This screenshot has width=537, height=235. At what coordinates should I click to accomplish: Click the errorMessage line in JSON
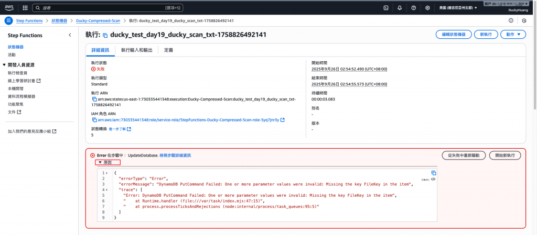tap(266, 184)
